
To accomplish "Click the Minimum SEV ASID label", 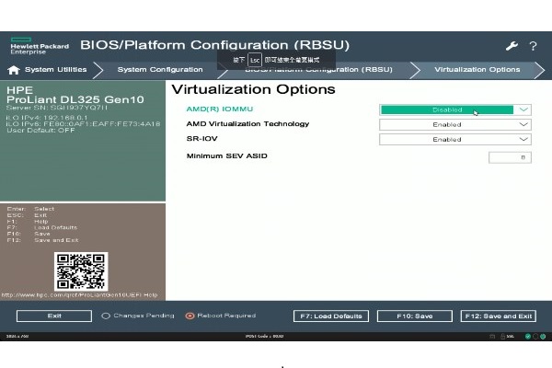I will tap(226, 156).
